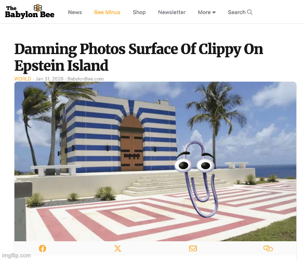Image resolution: width=304 pixels, height=260 pixels.
Task: Open the Newsletter page
Action: coord(172,12)
